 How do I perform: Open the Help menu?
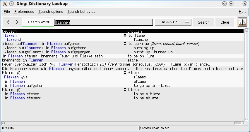click(242, 12)
